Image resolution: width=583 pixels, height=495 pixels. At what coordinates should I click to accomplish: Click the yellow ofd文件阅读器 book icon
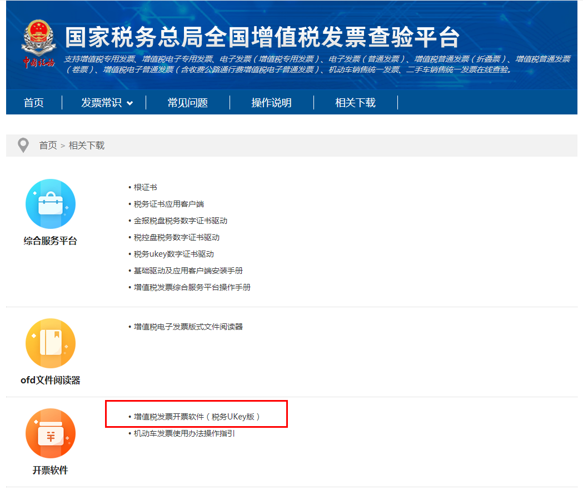click(x=51, y=343)
